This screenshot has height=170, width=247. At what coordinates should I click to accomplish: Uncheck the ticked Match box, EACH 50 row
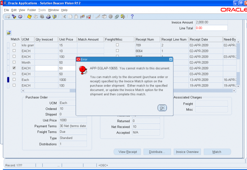(14, 68)
